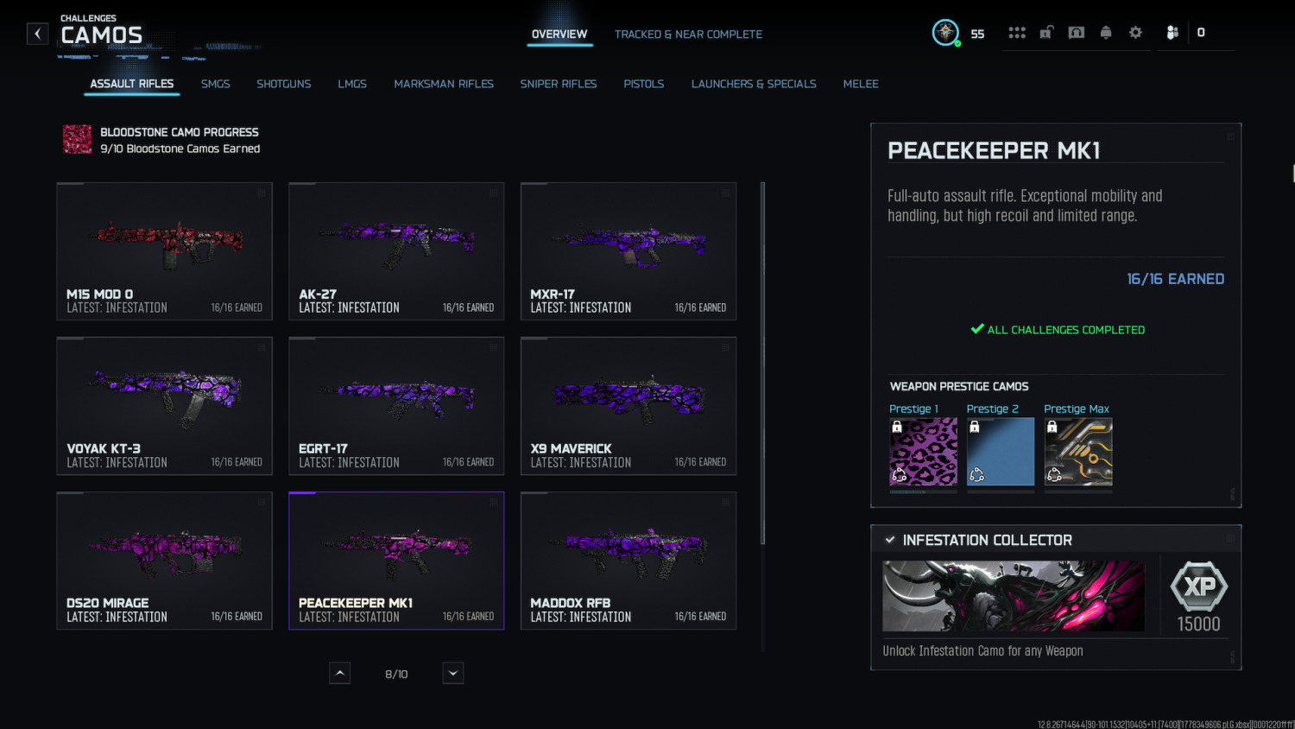Click the Prestige 1 purple leopard camo swatch

tap(923, 452)
